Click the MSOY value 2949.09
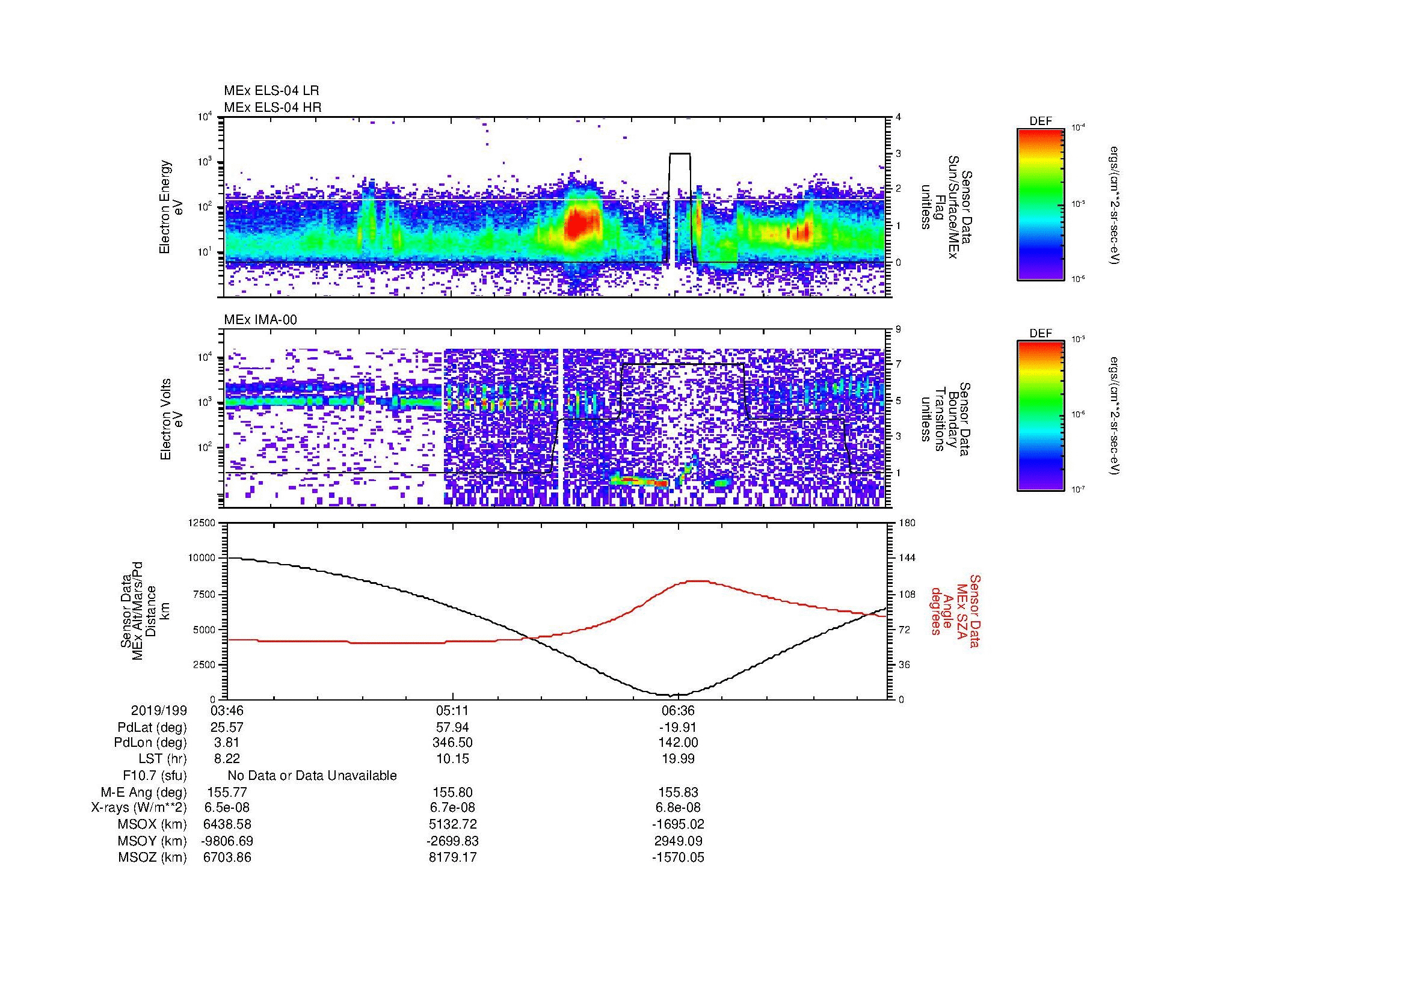This screenshot has width=1407, height=994. pos(678,841)
